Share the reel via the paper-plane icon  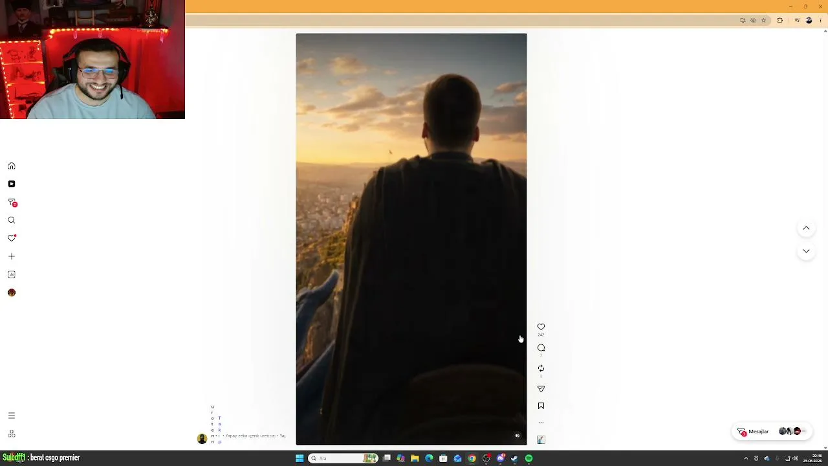(541, 389)
